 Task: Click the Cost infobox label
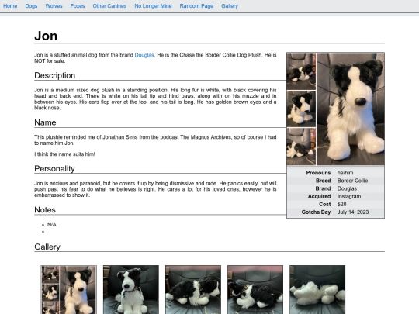point(324,204)
